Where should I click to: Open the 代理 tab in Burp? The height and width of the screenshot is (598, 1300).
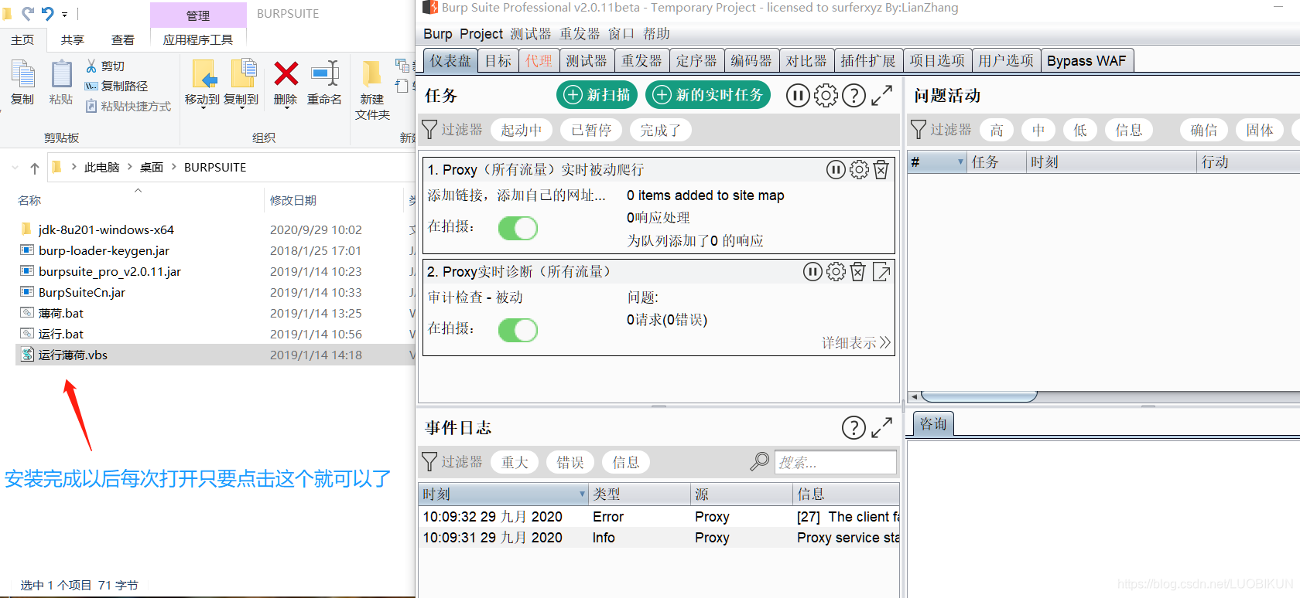539,60
